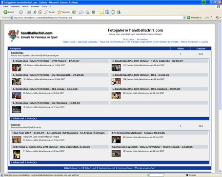This screenshot has height=177, width=222.
Task: Stop loading the page
Action: coord(29,12)
